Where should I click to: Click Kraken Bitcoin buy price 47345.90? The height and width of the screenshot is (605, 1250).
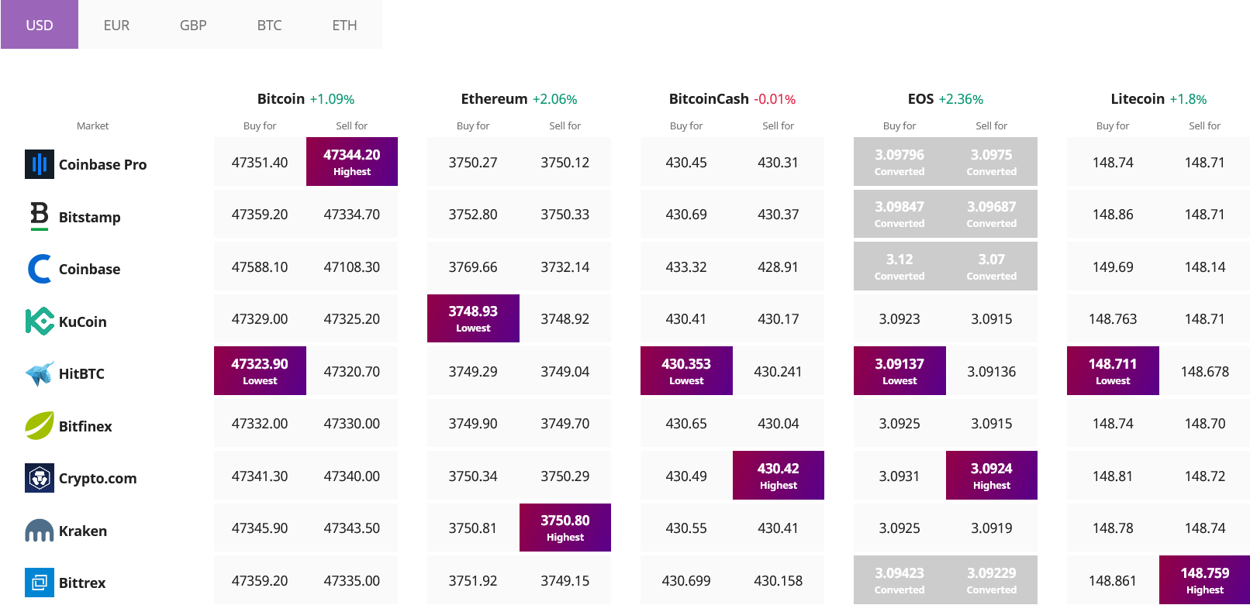(260, 528)
